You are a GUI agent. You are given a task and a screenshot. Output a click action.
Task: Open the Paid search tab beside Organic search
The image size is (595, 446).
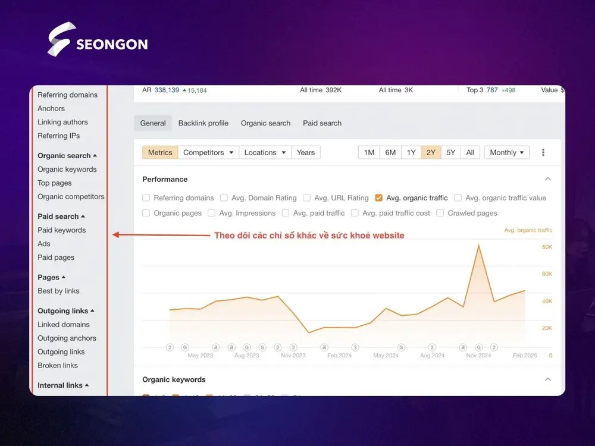coord(322,123)
